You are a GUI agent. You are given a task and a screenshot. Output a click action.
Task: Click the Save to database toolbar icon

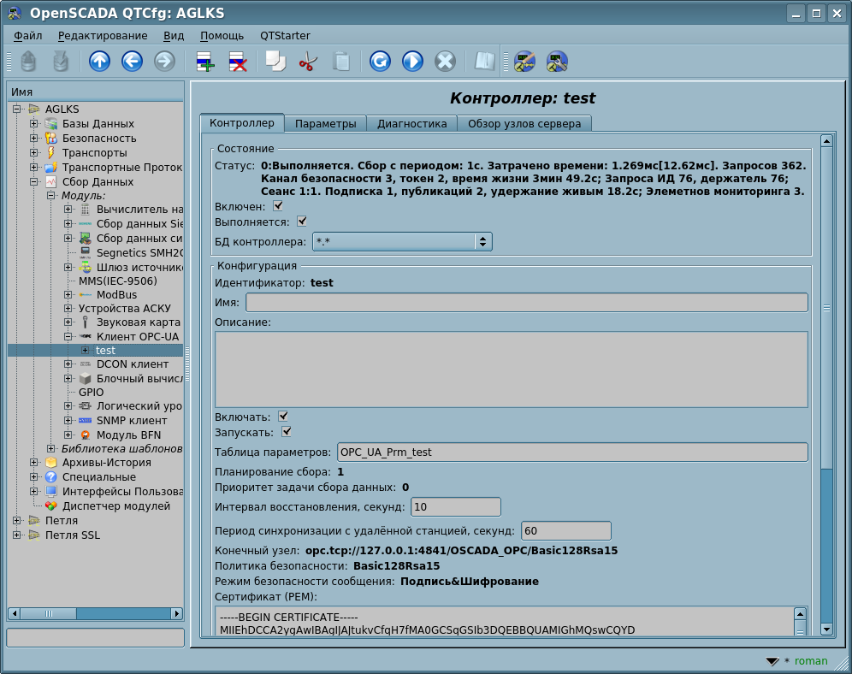[61, 62]
